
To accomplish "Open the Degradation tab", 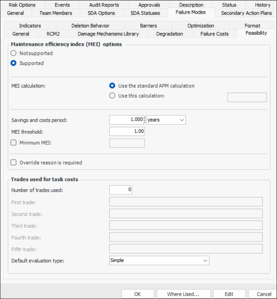I will pos(170,34).
